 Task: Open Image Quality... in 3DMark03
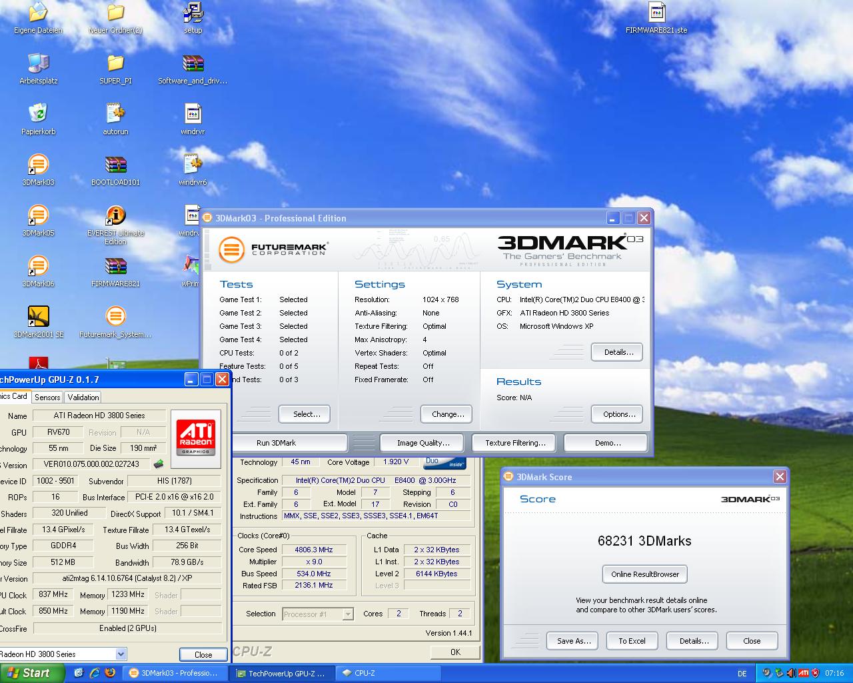423,443
